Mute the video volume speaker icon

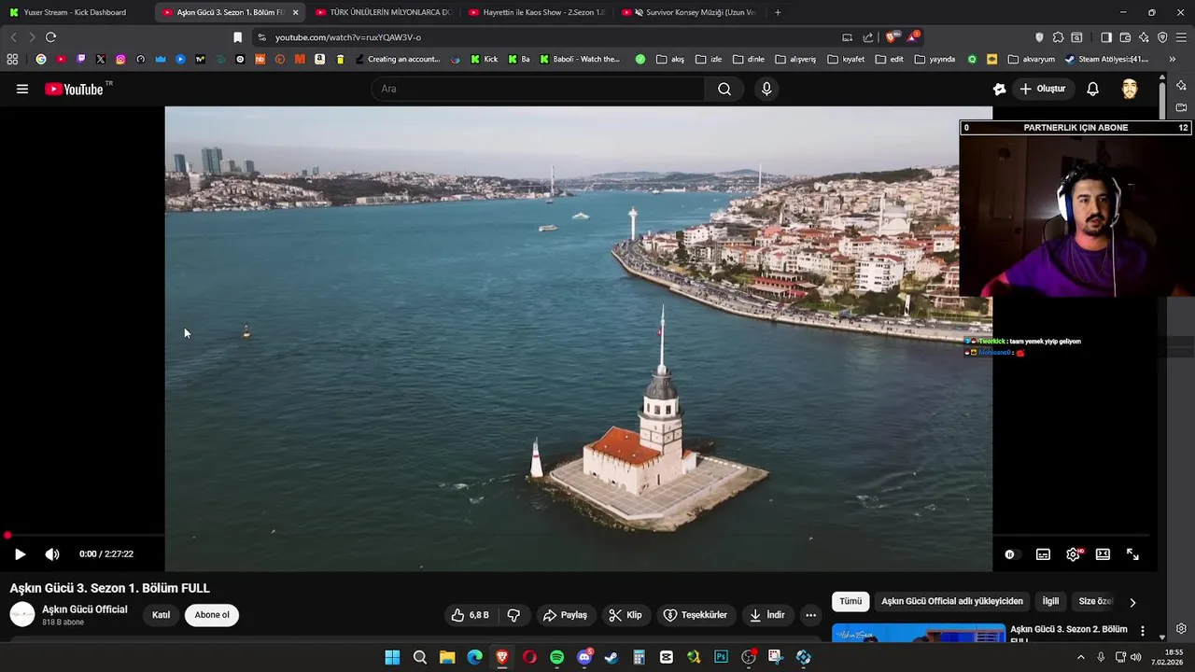pos(52,554)
